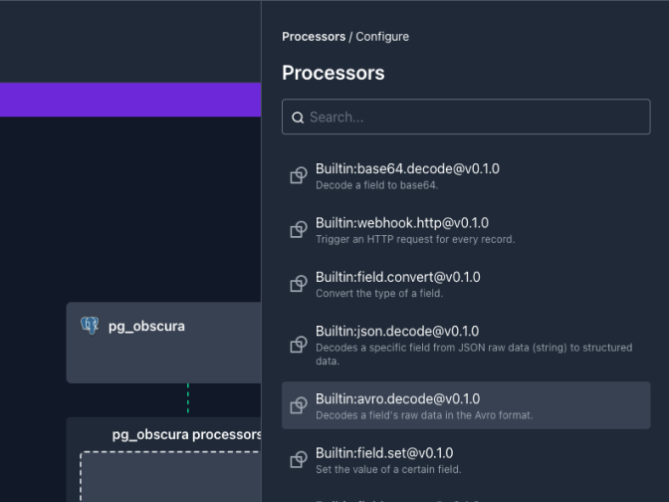The width and height of the screenshot is (669, 502).
Task: Click the magnifier icon in the search box
Action: 298,118
